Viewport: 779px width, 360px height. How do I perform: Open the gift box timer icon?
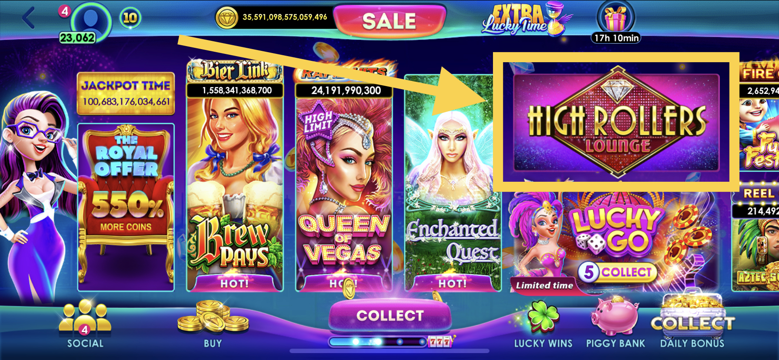point(616,19)
